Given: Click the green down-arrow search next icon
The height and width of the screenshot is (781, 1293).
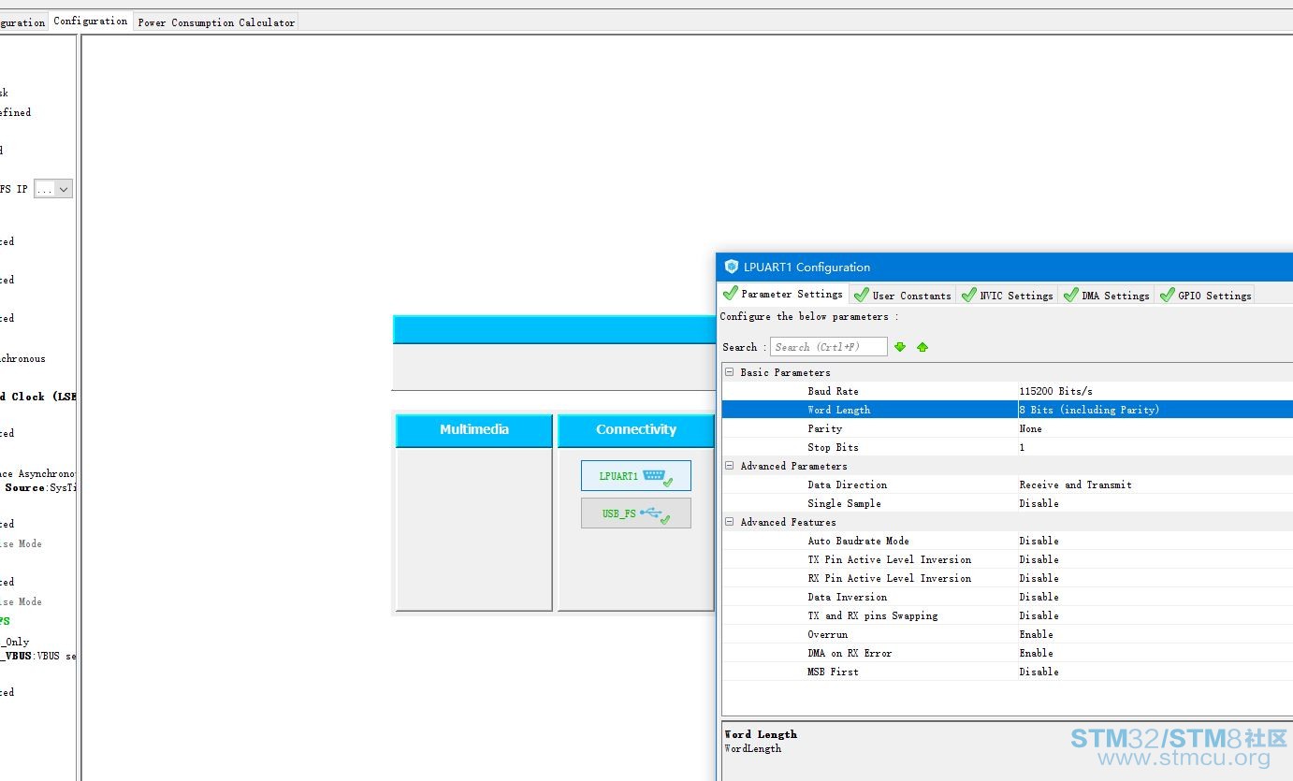Looking at the screenshot, I should point(900,347).
